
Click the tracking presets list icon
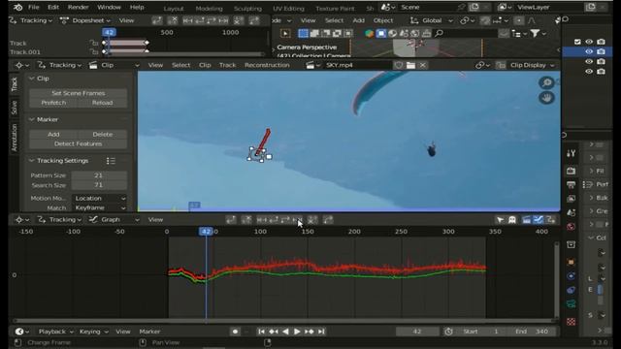(x=111, y=161)
